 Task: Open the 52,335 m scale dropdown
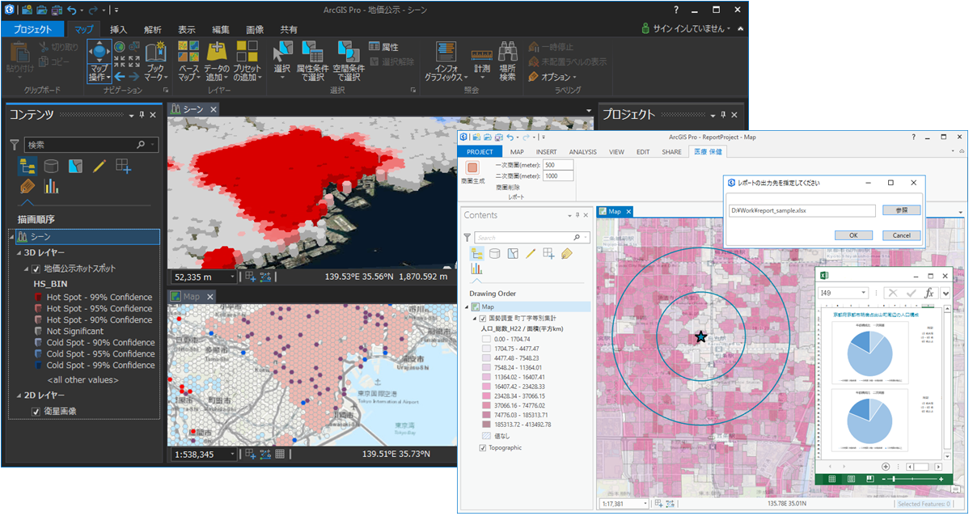(233, 277)
